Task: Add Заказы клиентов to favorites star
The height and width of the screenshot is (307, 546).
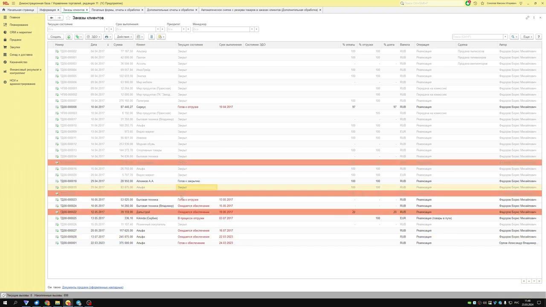Action: click(x=68, y=18)
